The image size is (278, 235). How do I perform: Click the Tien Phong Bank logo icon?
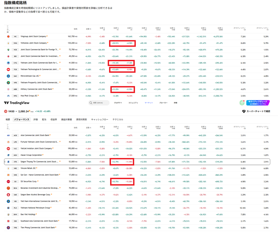tap(8, 228)
